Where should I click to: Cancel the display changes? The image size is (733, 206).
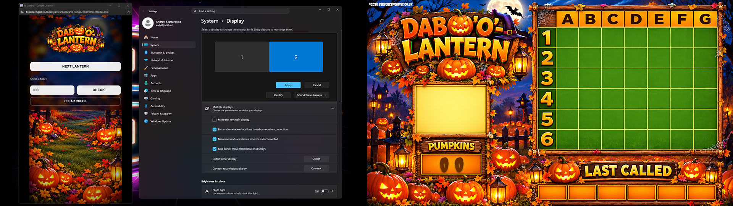(x=317, y=85)
